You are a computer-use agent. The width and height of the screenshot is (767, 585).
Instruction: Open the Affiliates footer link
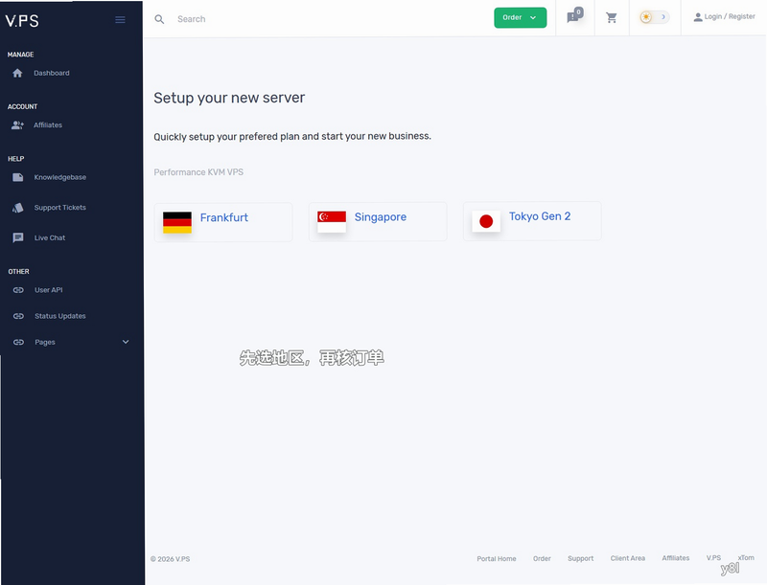[x=676, y=558]
